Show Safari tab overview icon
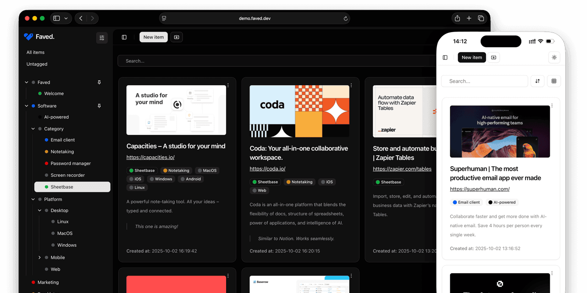Viewport: 587px width, 293px height. coord(481,18)
